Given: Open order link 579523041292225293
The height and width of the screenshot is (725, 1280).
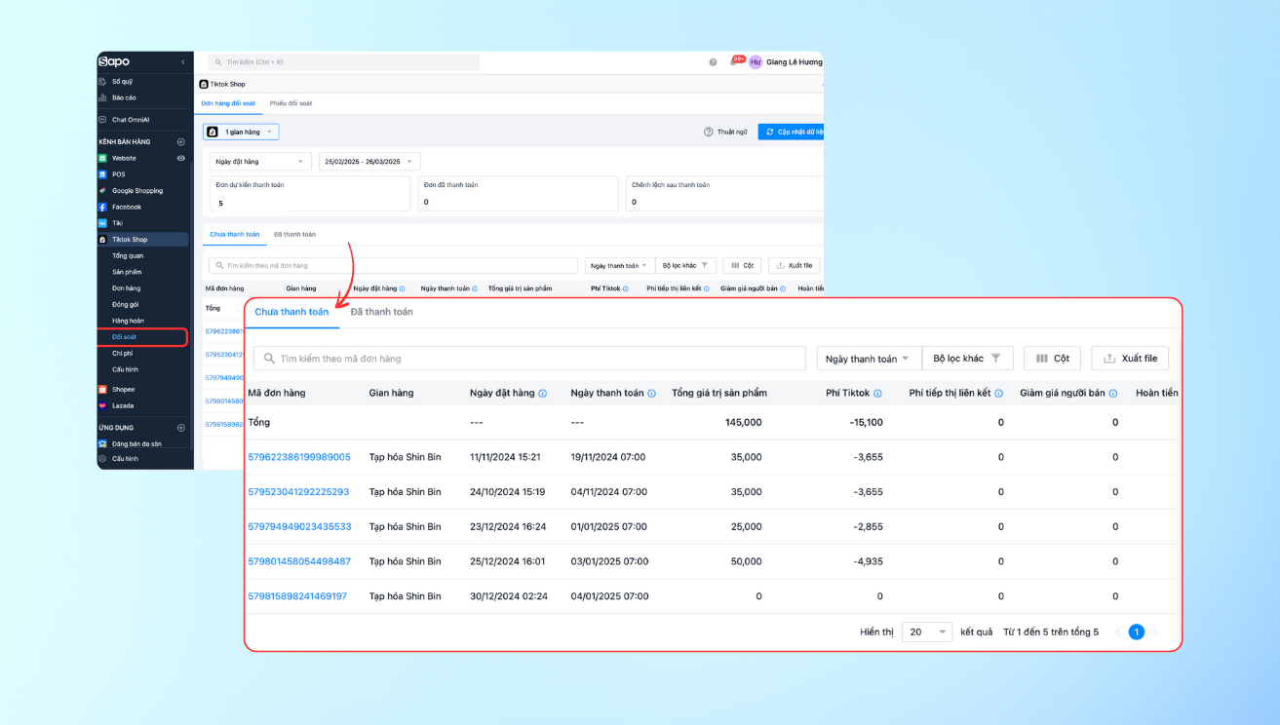Looking at the screenshot, I should tap(298, 492).
